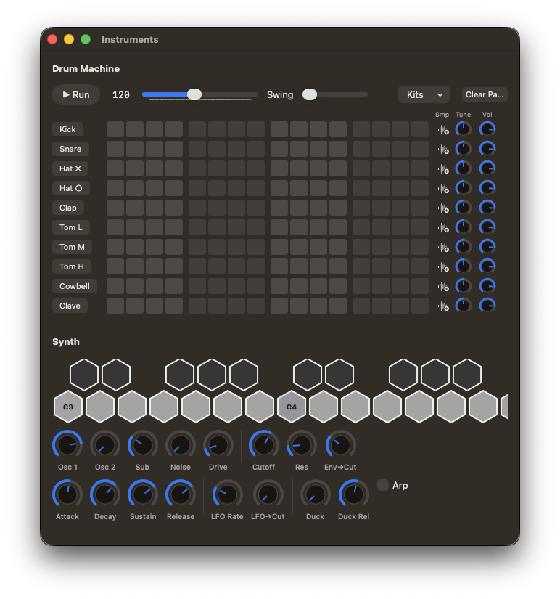560x599 pixels.
Task: Play the C4 hexagon key
Action: (292, 407)
